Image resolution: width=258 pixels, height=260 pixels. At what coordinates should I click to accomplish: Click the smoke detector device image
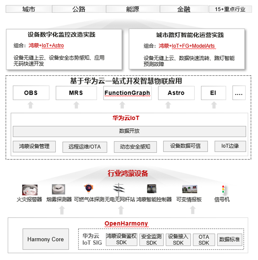point(58,189)
